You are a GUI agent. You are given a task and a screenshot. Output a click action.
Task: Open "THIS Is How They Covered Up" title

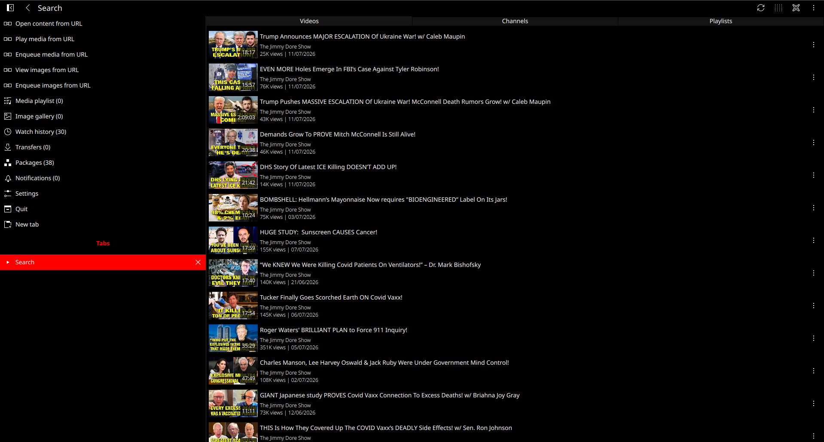(386, 428)
